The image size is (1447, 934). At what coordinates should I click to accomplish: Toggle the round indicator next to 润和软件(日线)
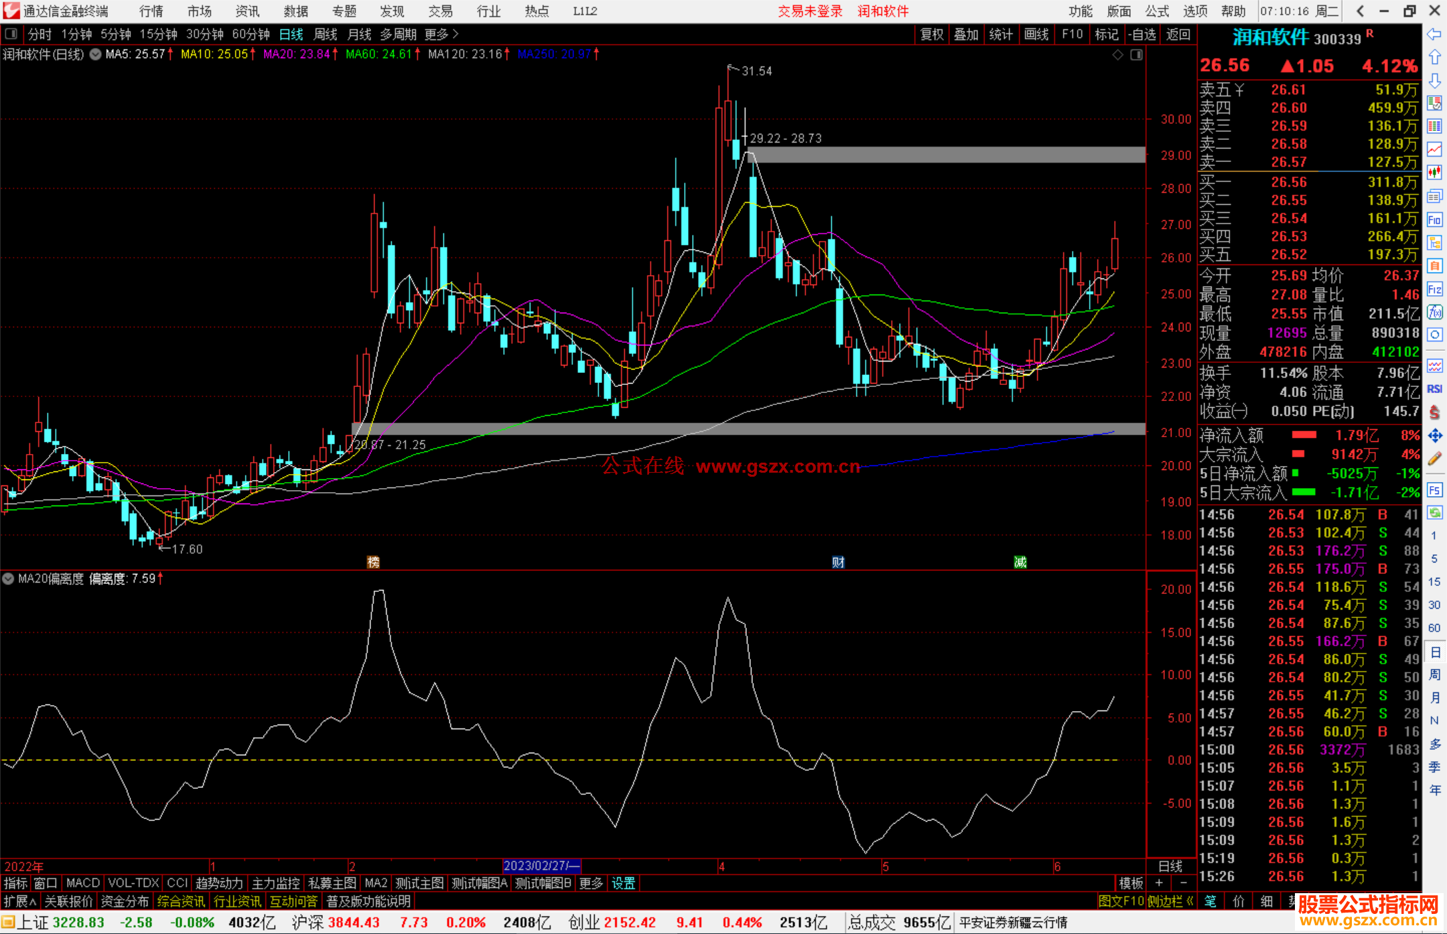pos(96,54)
